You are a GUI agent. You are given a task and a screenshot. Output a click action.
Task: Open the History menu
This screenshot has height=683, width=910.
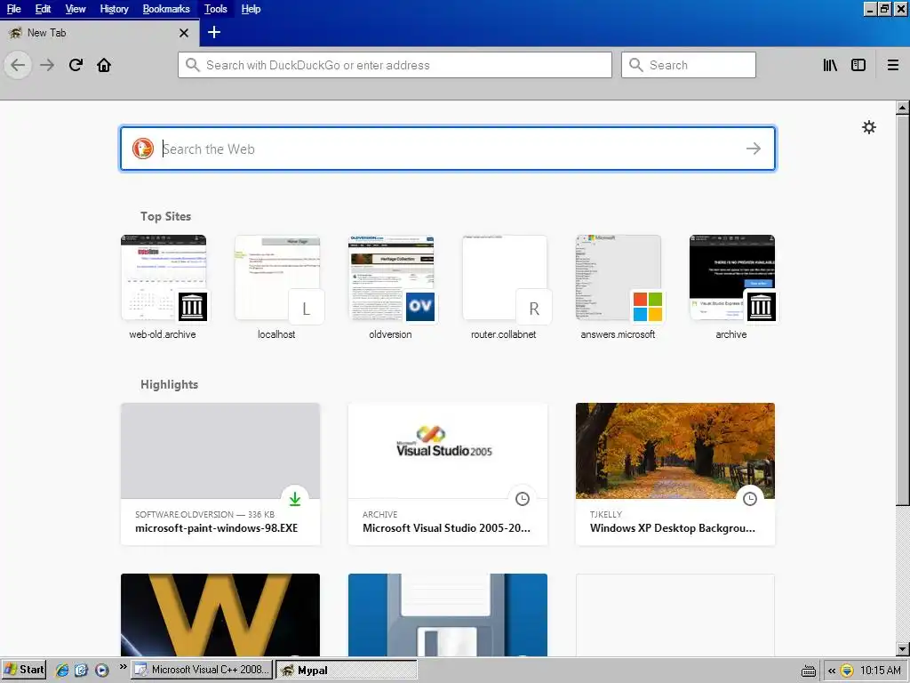point(114,9)
